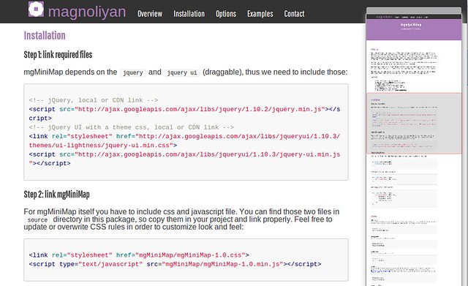Open the Overview navigation item
The height and width of the screenshot is (286, 468).
click(x=150, y=14)
